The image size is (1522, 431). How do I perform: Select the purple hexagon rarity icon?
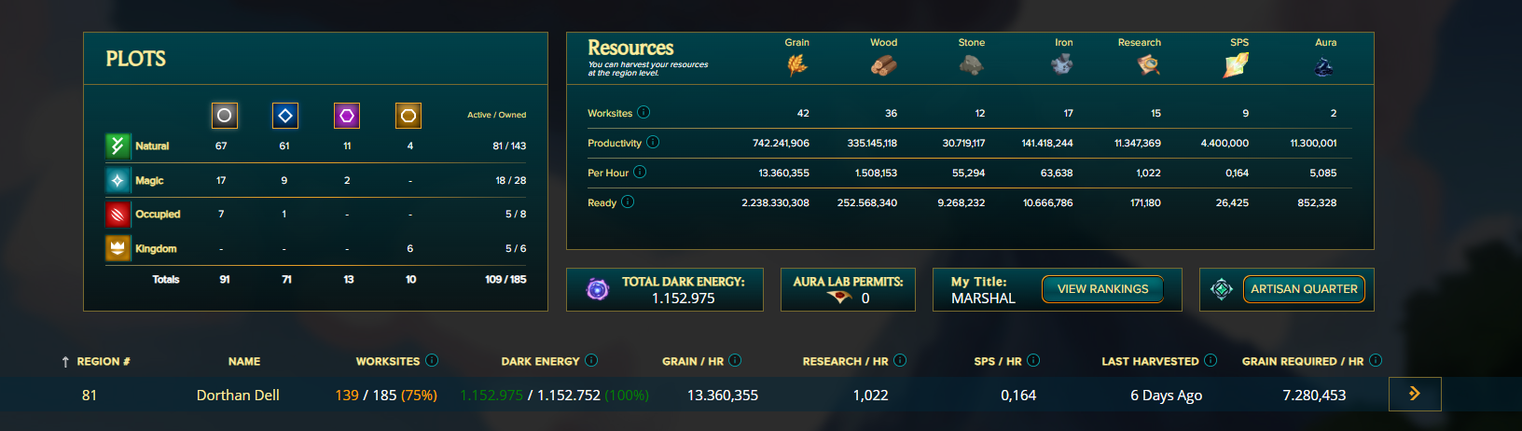coord(347,116)
